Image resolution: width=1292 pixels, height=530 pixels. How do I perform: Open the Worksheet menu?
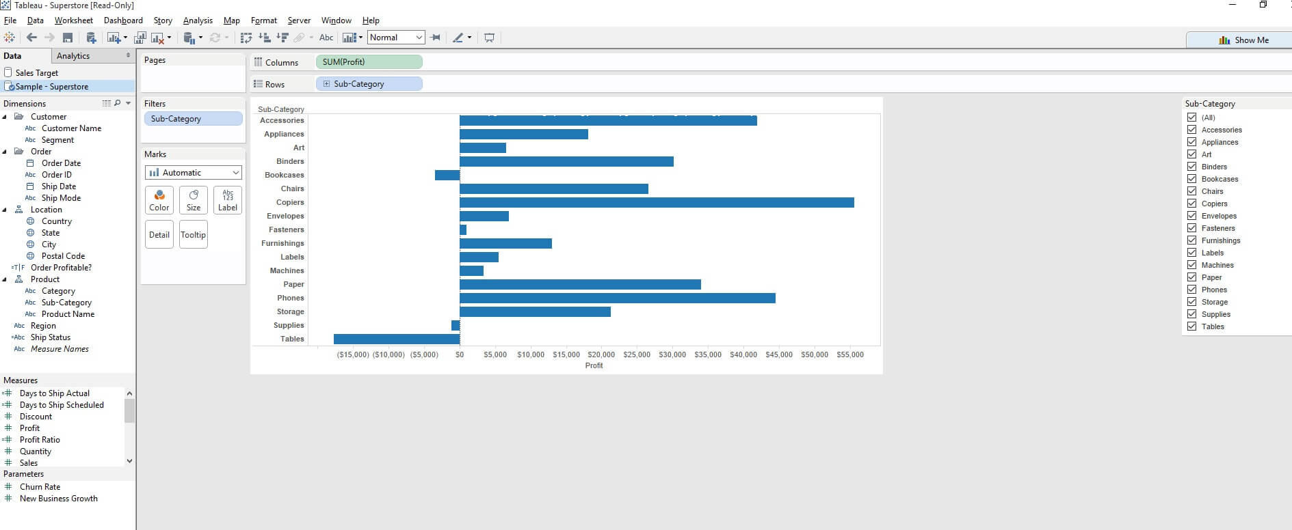click(74, 20)
